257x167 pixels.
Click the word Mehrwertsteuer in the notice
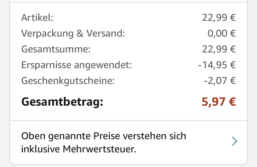point(99,149)
